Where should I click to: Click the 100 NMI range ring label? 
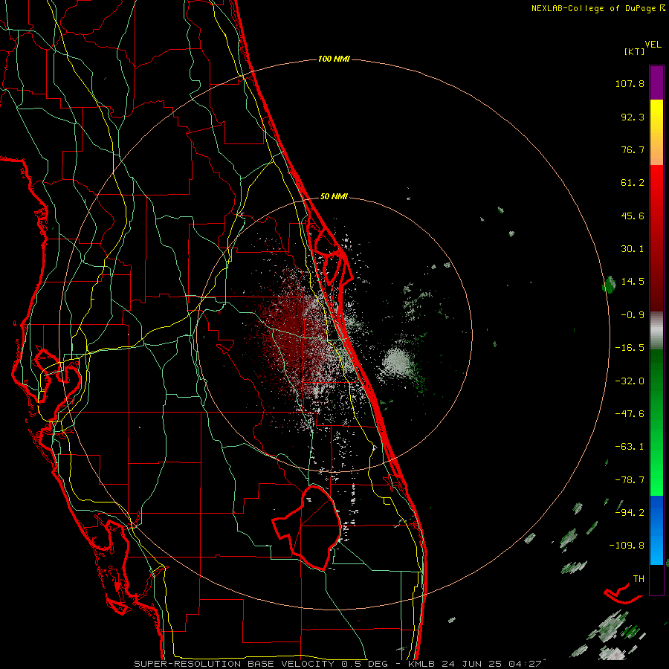[x=334, y=59]
